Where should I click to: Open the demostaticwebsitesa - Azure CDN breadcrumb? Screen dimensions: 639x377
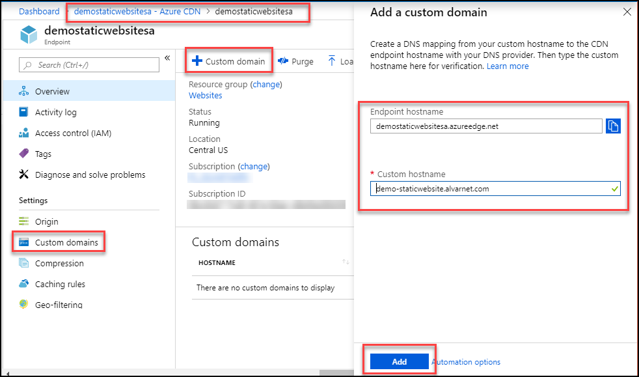137,12
